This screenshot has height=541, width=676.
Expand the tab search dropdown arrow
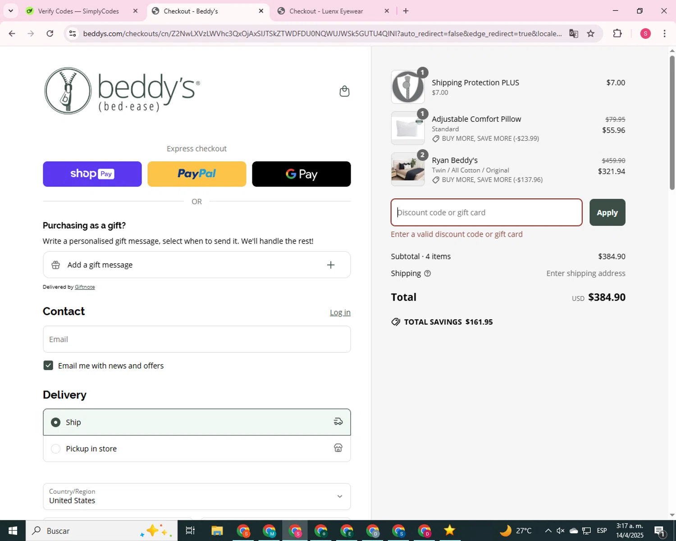11,11
